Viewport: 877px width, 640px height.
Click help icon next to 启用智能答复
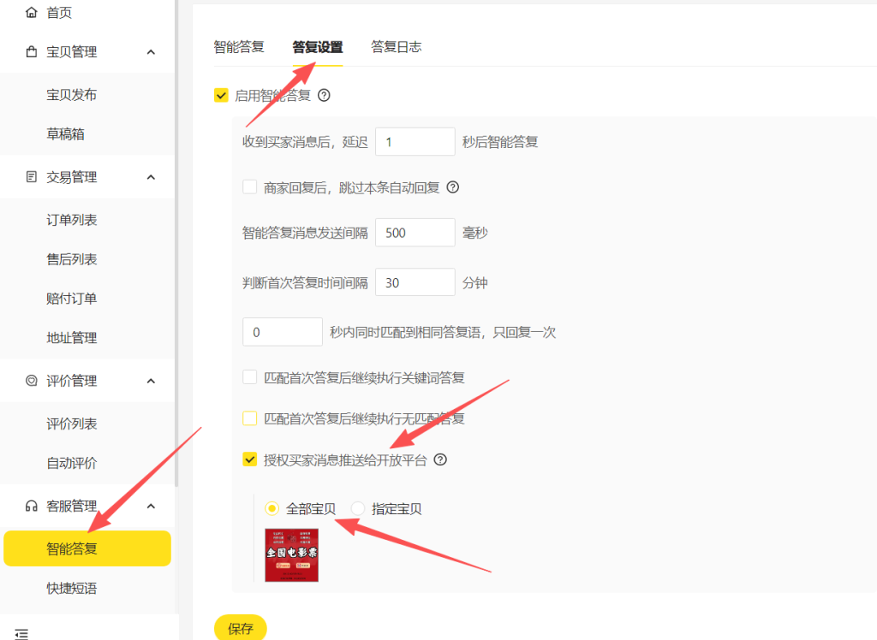click(324, 96)
